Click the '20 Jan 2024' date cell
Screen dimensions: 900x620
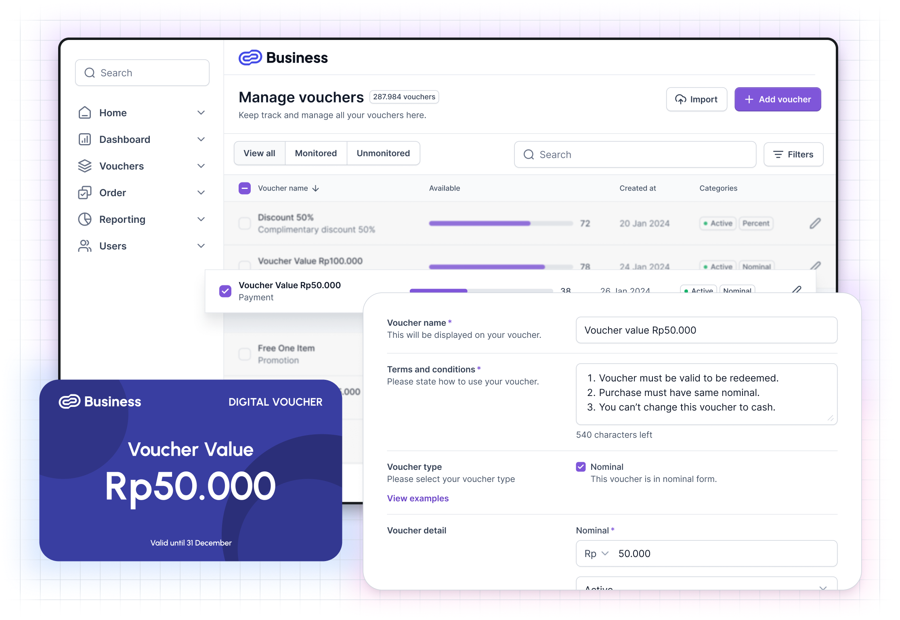[x=644, y=223]
